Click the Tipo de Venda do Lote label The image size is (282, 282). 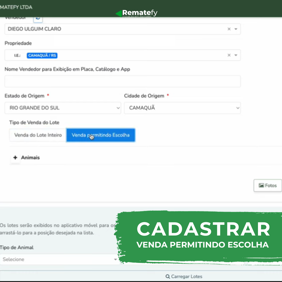click(x=34, y=122)
